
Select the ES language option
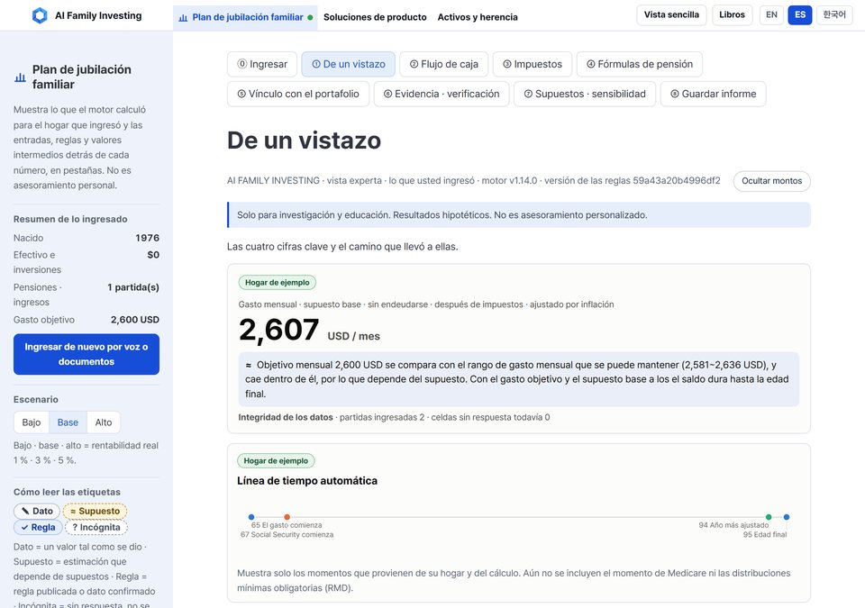coord(800,15)
